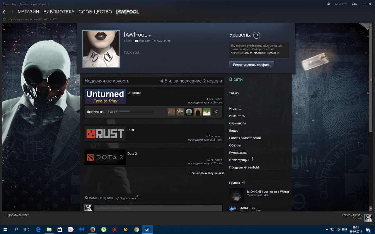Image resolution: width=375 pixels, height=234 pixels.
Task: Click the Редактировать профиль button
Action: pos(252,65)
